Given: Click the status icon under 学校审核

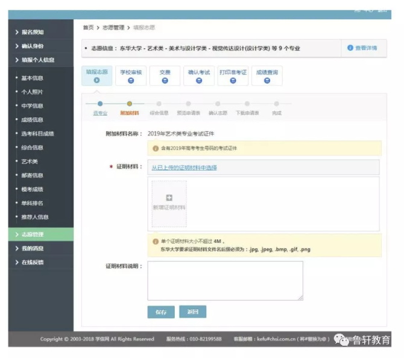Looking at the screenshot, I should [x=131, y=81].
